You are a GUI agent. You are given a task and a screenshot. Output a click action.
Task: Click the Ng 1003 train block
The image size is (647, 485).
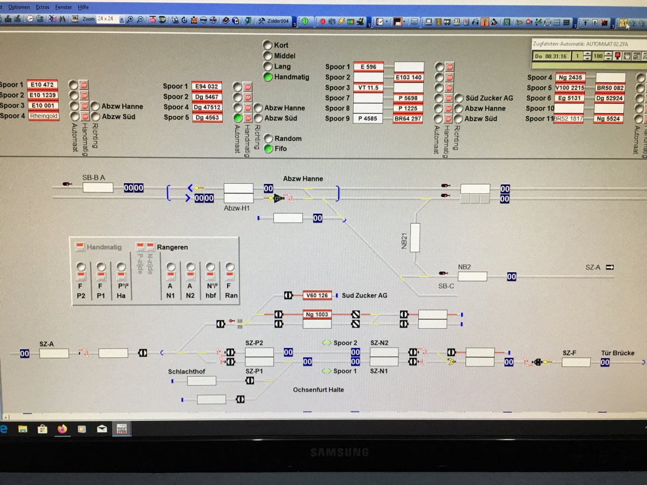point(316,314)
